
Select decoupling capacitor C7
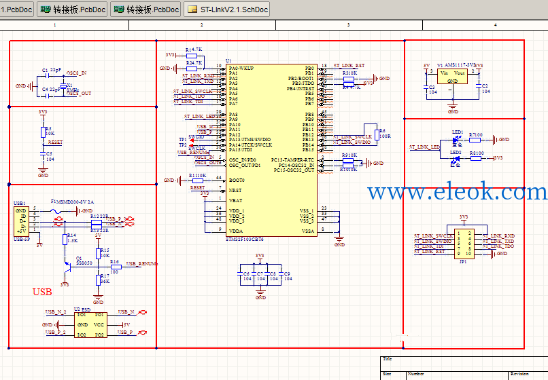coord(254,275)
